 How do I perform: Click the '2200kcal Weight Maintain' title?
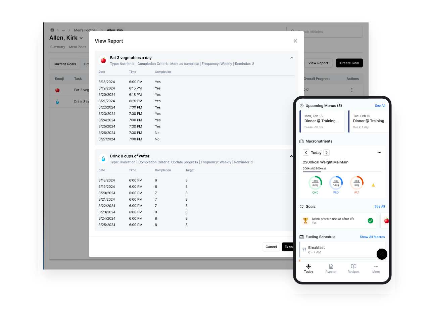326,162
